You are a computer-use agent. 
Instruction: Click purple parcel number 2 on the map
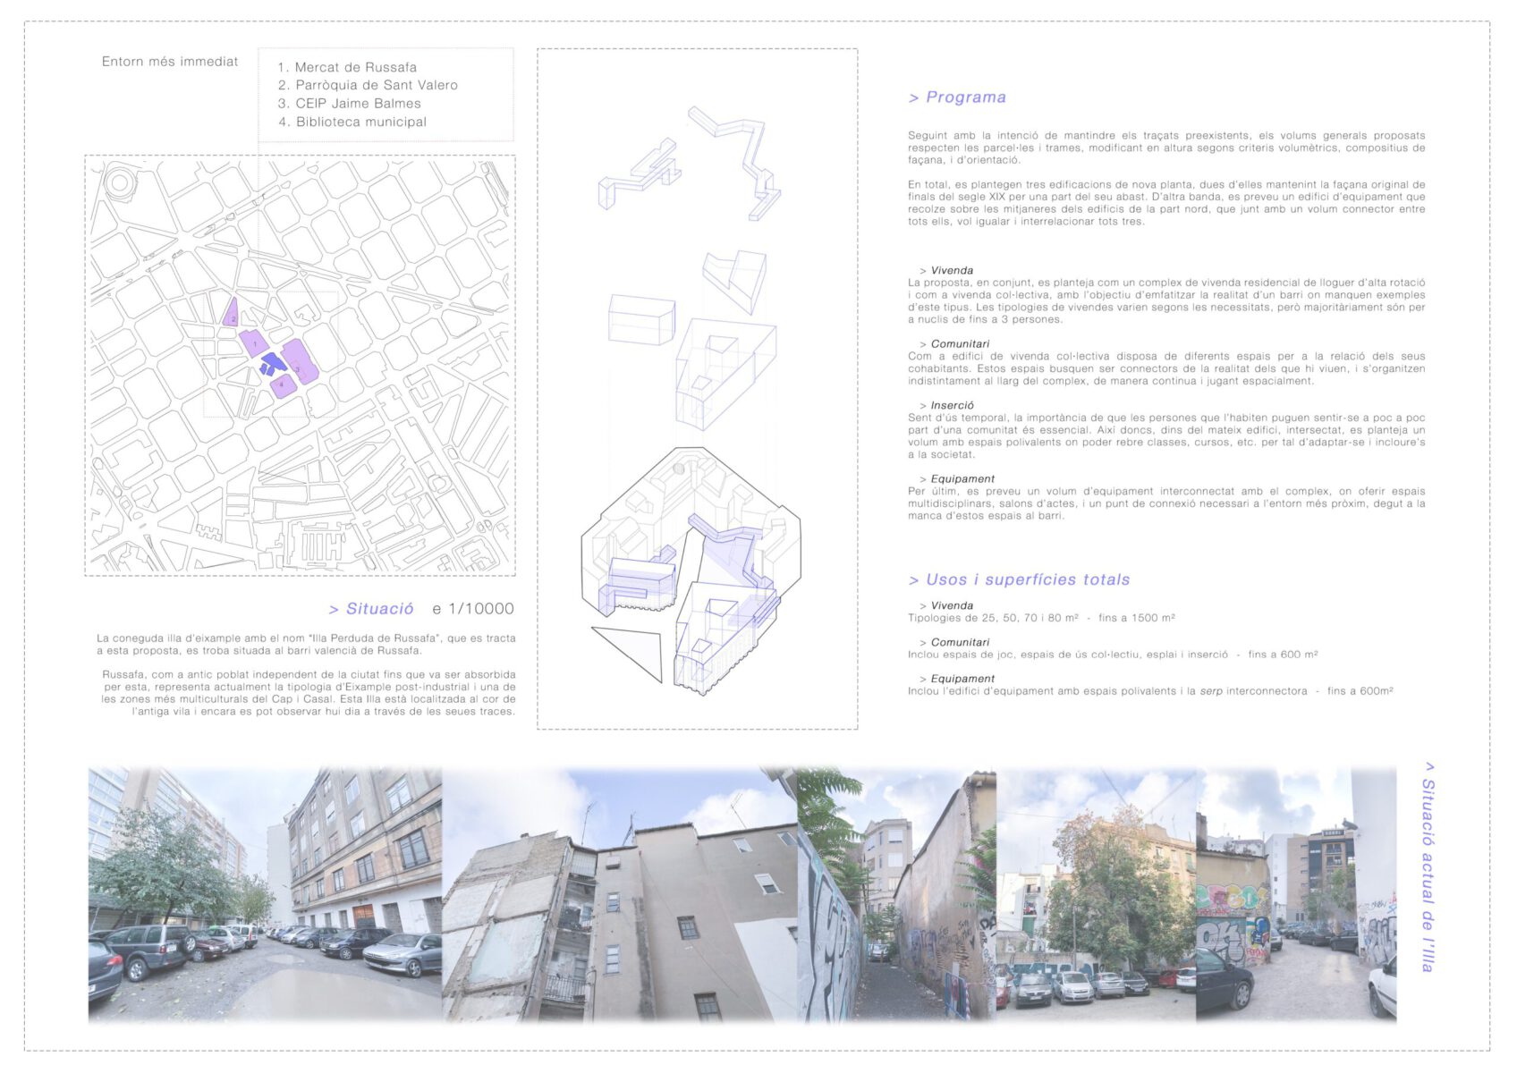[x=231, y=312]
